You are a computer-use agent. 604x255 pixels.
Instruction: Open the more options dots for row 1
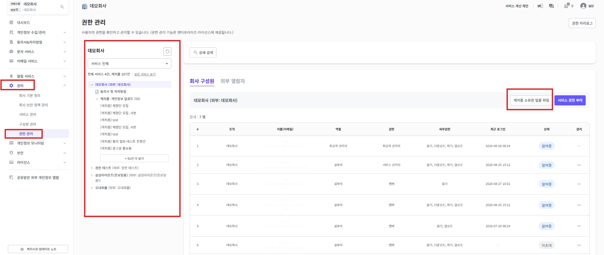[579, 146]
